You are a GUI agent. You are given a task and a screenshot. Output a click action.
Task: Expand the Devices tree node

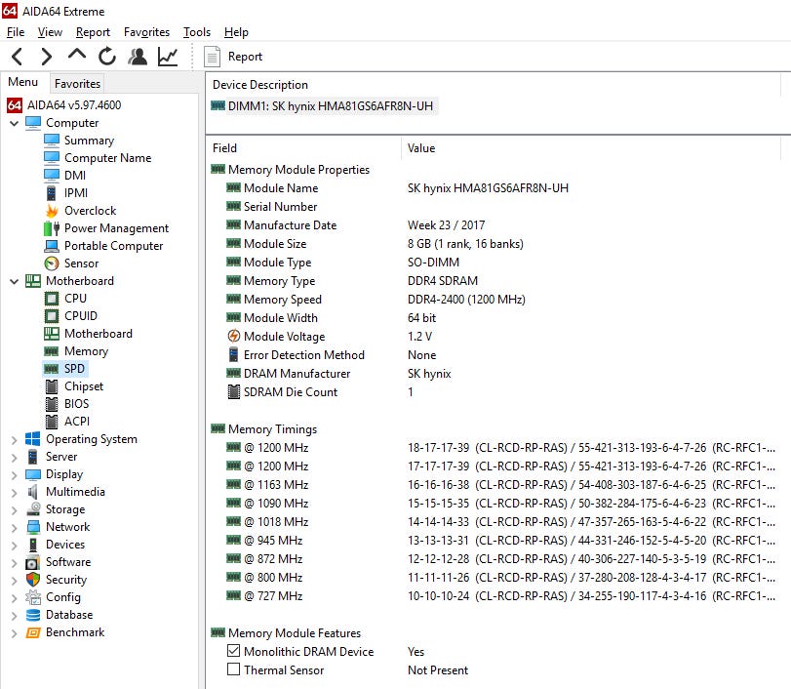(x=14, y=546)
